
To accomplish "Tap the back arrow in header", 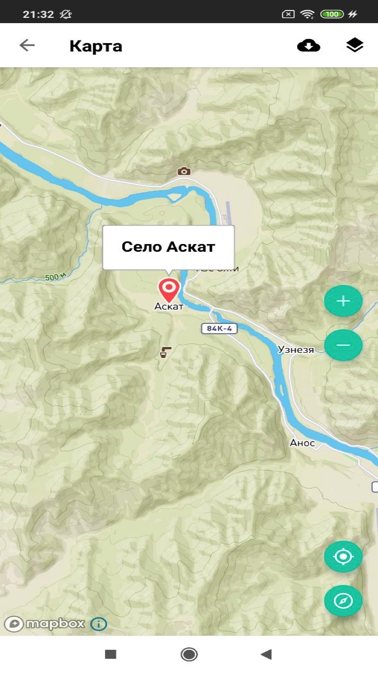I will click(x=27, y=45).
